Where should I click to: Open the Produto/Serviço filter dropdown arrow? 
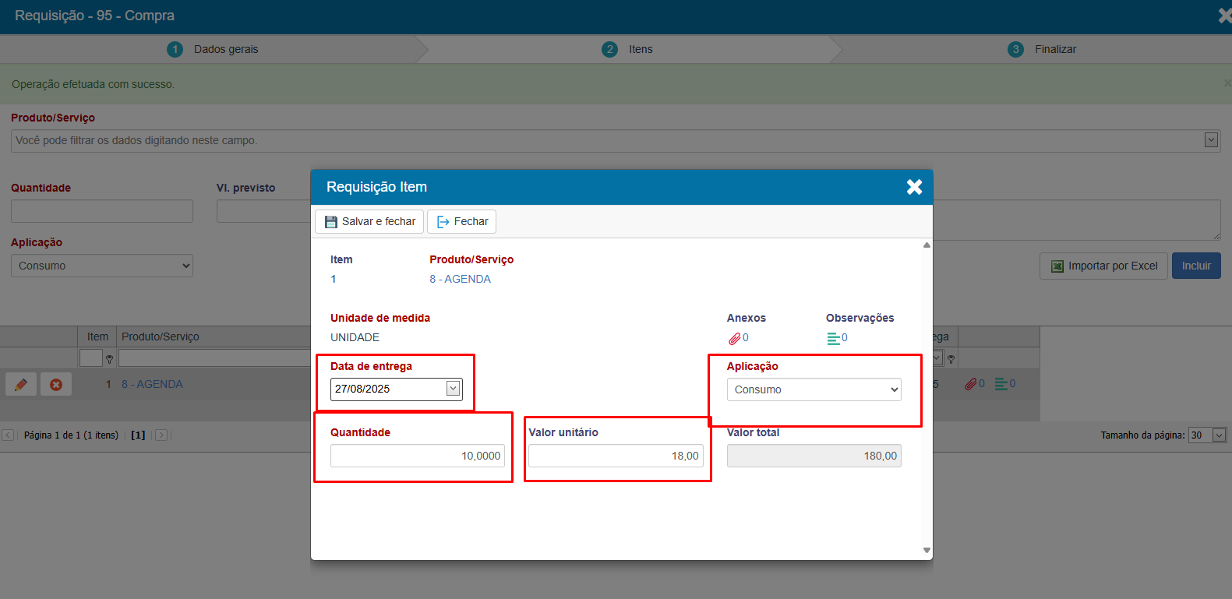[1211, 140]
